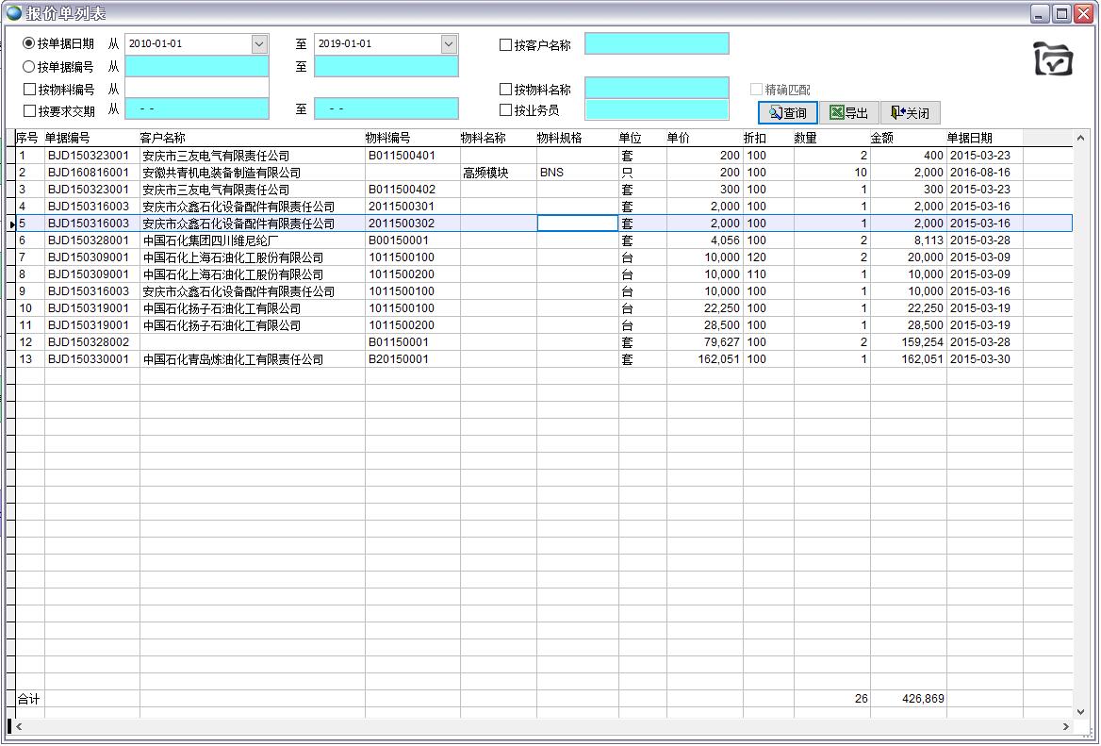Select the 按单据日期 radio button
This screenshot has height=746, width=1101.
point(29,43)
